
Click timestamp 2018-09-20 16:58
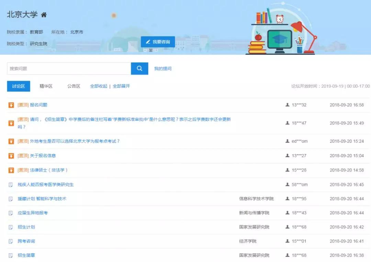pyautogui.click(x=347, y=105)
